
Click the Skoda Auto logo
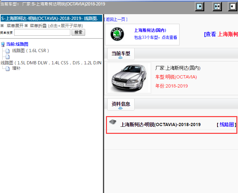click(x=117, y=34)
